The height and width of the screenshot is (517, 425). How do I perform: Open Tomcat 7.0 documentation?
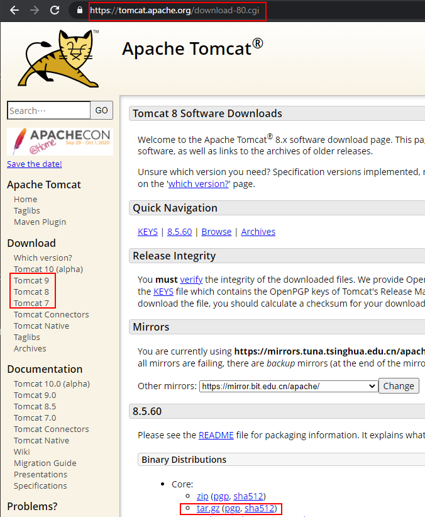coord(35,418)
